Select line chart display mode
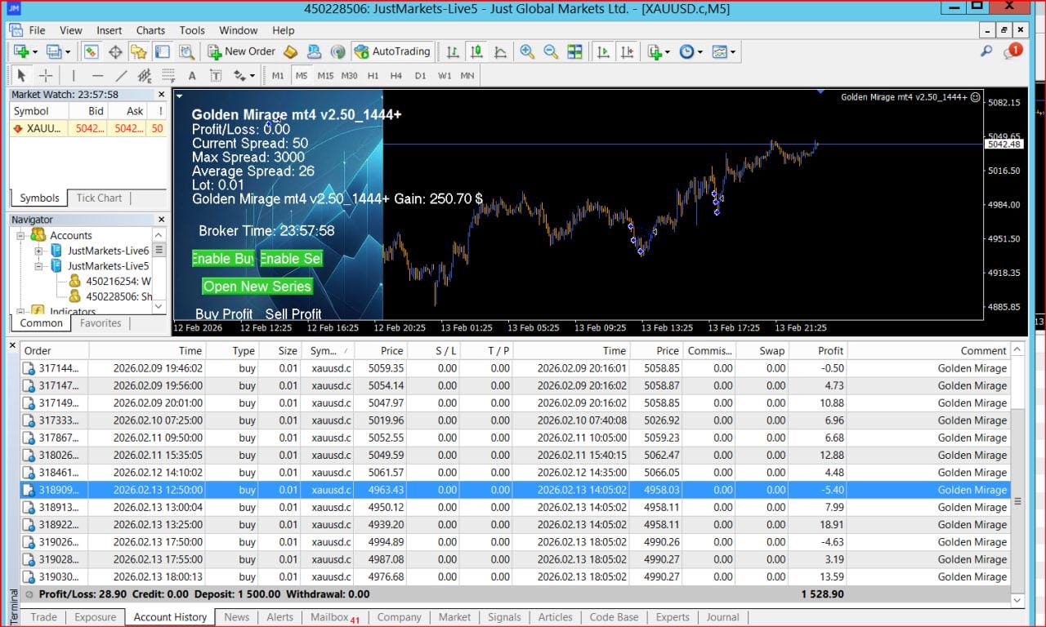Screen dimensions: 1046x627 tap(499, 51)
